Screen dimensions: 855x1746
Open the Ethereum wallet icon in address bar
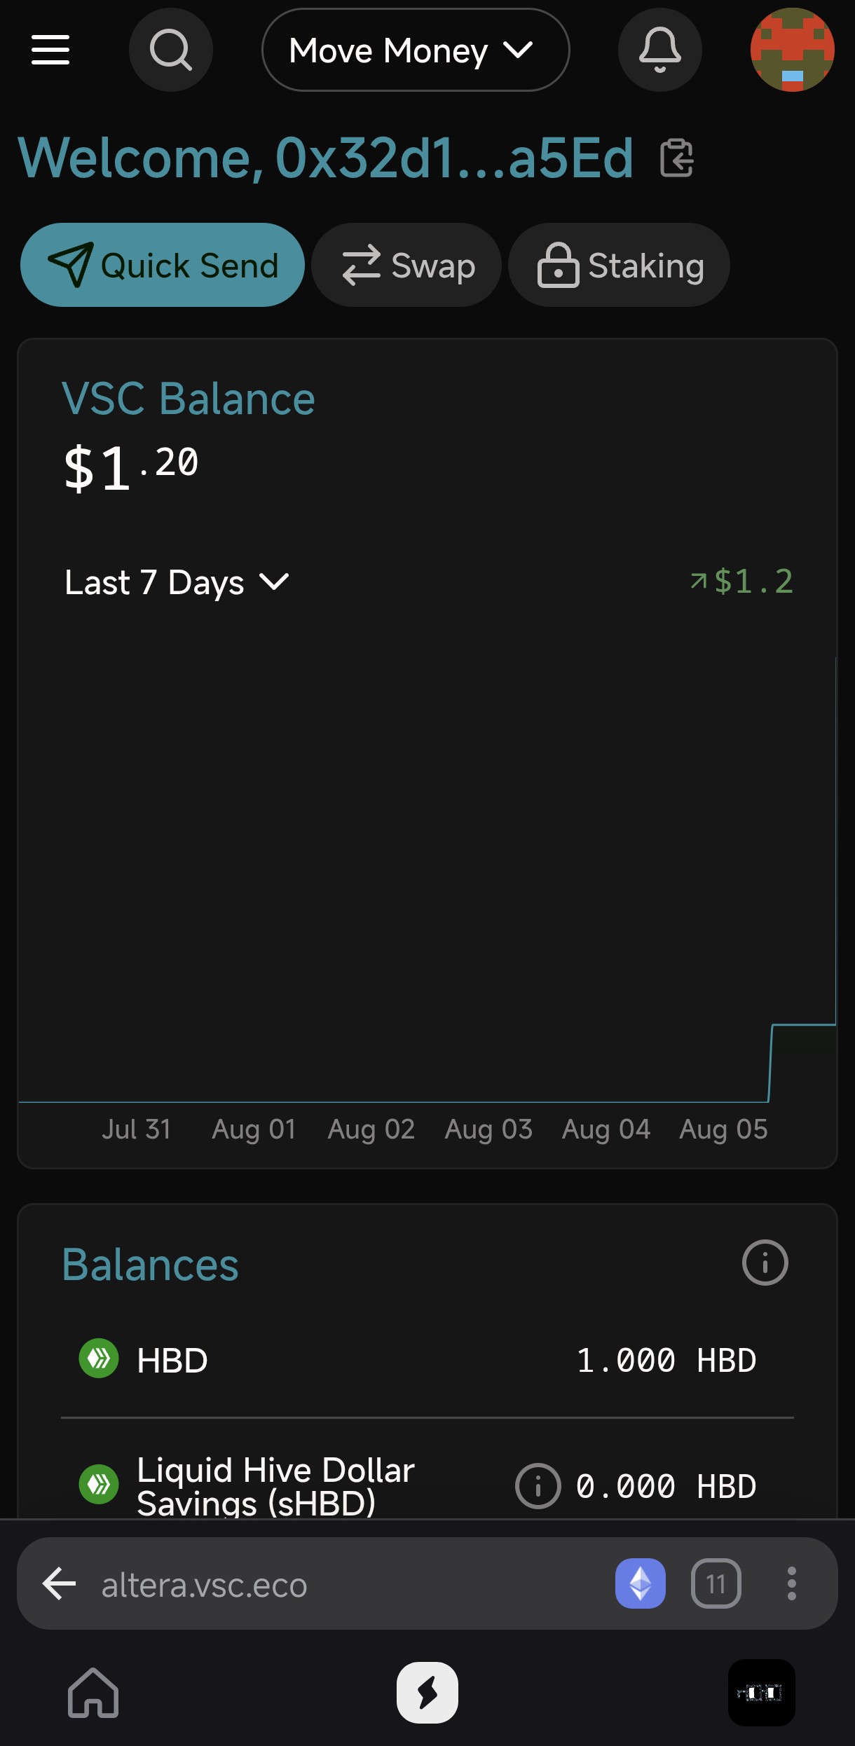click(640, 1583)
